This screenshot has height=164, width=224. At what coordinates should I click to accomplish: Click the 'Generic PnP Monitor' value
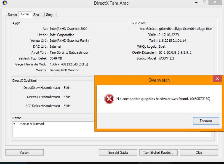[64, 70]
